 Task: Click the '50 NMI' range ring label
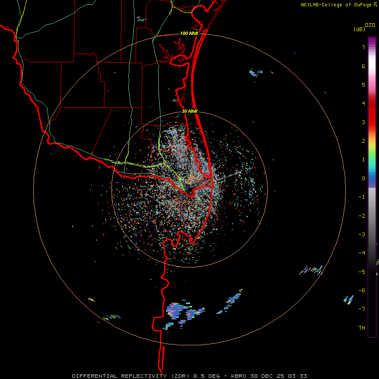pyautogui.click(x=189, y=111)
